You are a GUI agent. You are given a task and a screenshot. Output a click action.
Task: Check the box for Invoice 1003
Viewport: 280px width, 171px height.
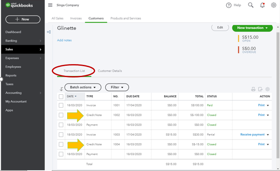coord(61,135)
